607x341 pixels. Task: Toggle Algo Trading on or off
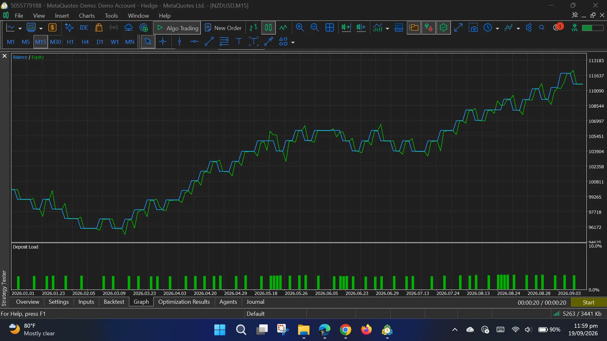(177, 28)
